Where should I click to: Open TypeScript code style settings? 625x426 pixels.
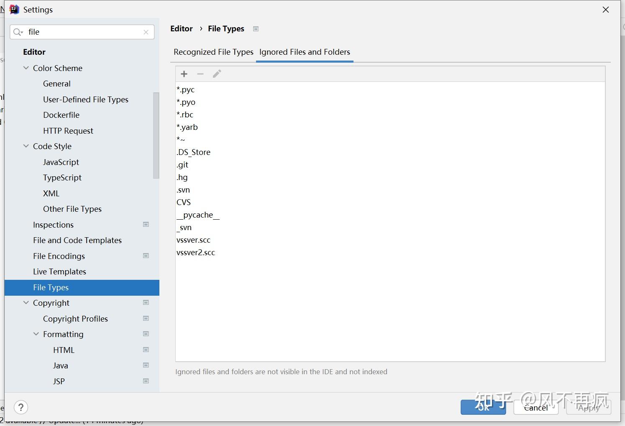pos(62,178)
